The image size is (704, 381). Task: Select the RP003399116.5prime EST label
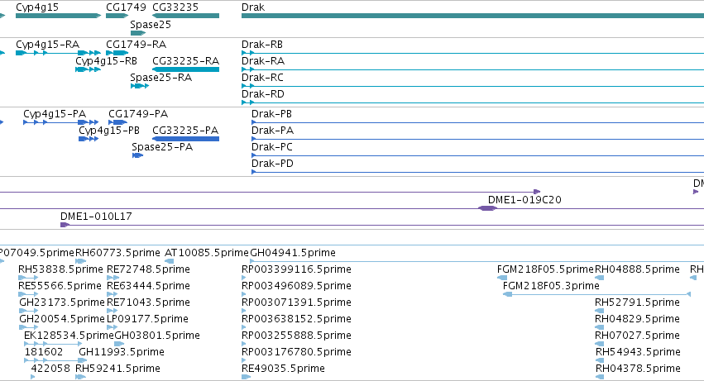pyautogui.click(x=296, y=269)
